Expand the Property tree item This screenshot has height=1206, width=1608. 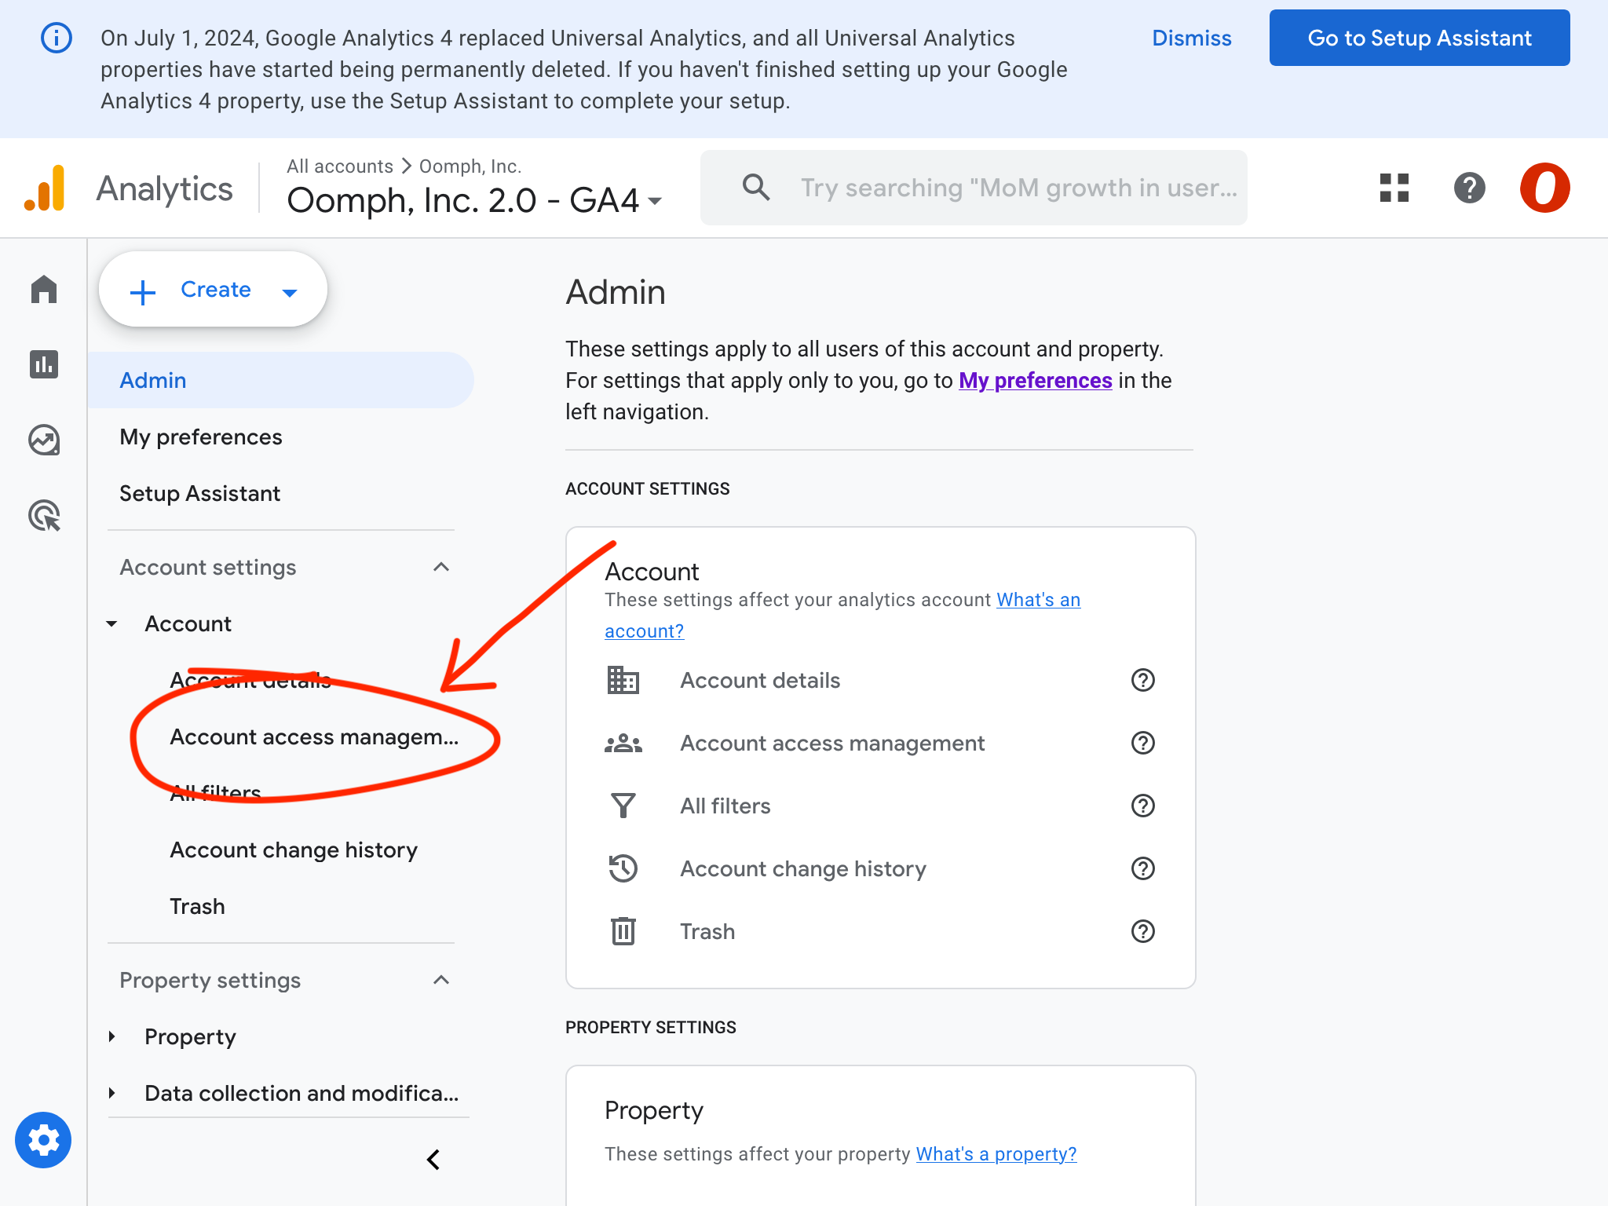point(112,1036)
